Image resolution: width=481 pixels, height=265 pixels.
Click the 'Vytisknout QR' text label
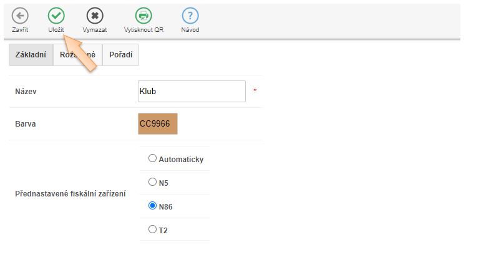click(x=143, y=30)
